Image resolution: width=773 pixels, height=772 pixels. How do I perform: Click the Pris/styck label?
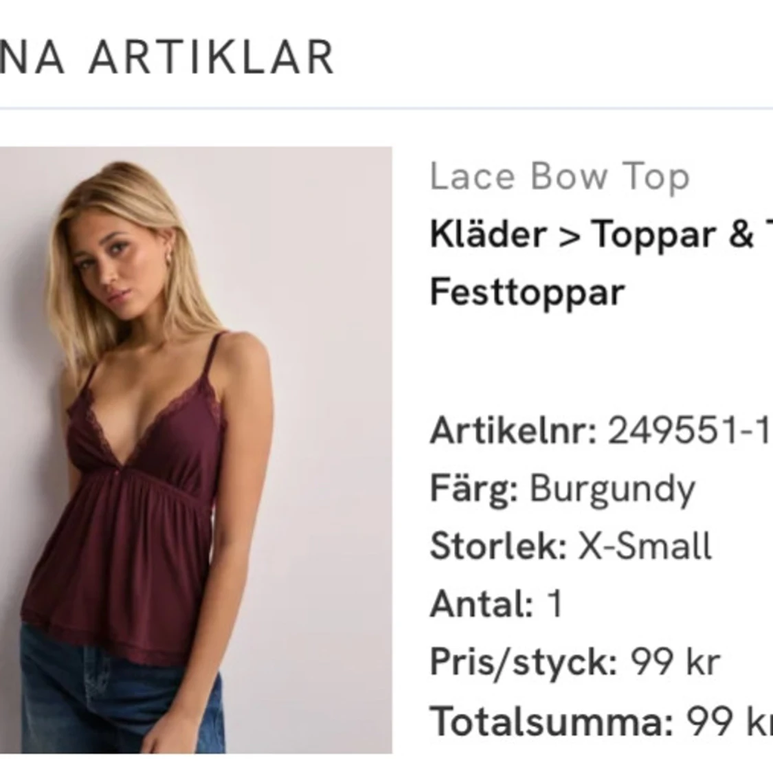point(524,663)
